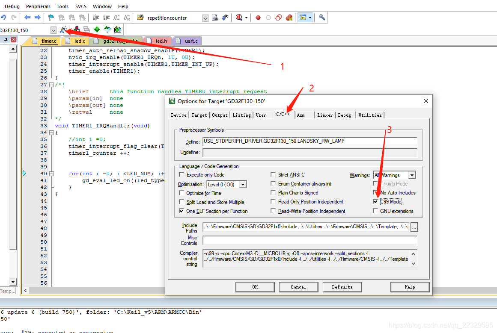Click into the Define preprocessor symbols field
This screenshot has height=333, width=497.
click(310, 141)
